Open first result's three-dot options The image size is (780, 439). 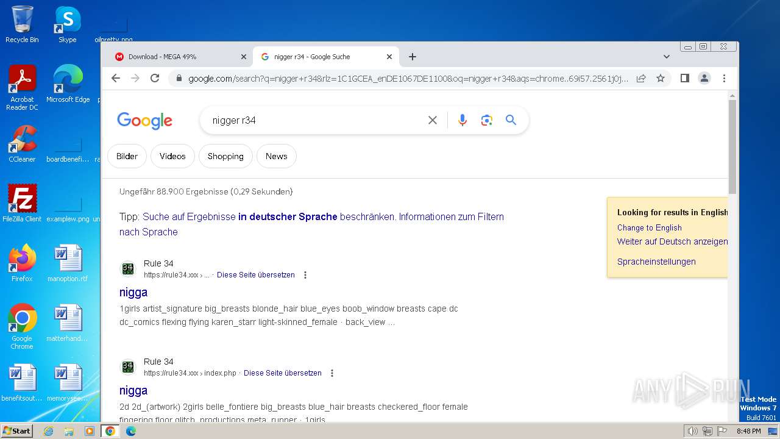pyautogui.click(x=305, y=275)
